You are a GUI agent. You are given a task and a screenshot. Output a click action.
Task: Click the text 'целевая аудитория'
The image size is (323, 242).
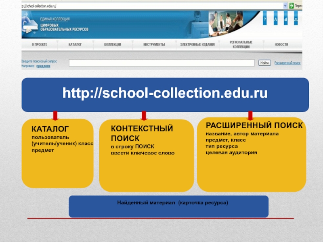coord(231,153)
